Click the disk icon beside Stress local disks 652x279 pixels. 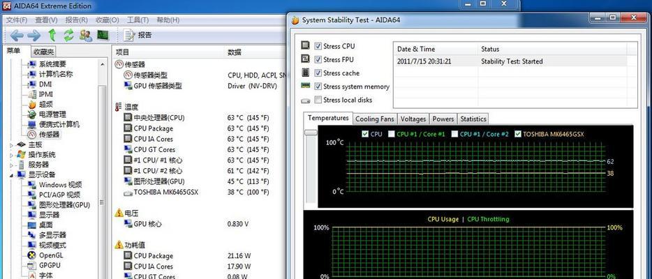pos(306,100)
